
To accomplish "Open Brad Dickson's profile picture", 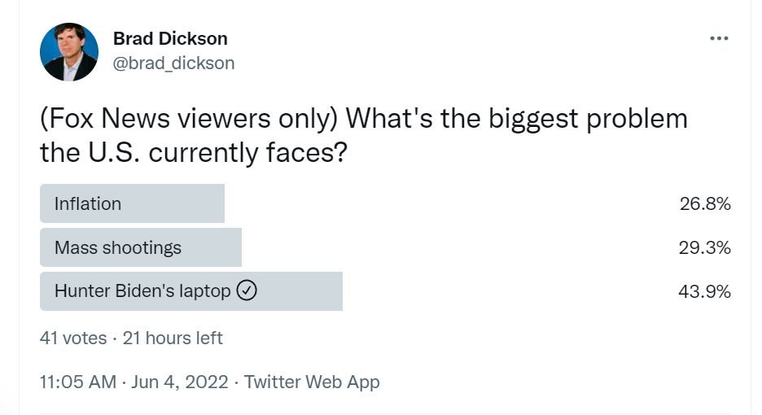I will coord(69,52).
